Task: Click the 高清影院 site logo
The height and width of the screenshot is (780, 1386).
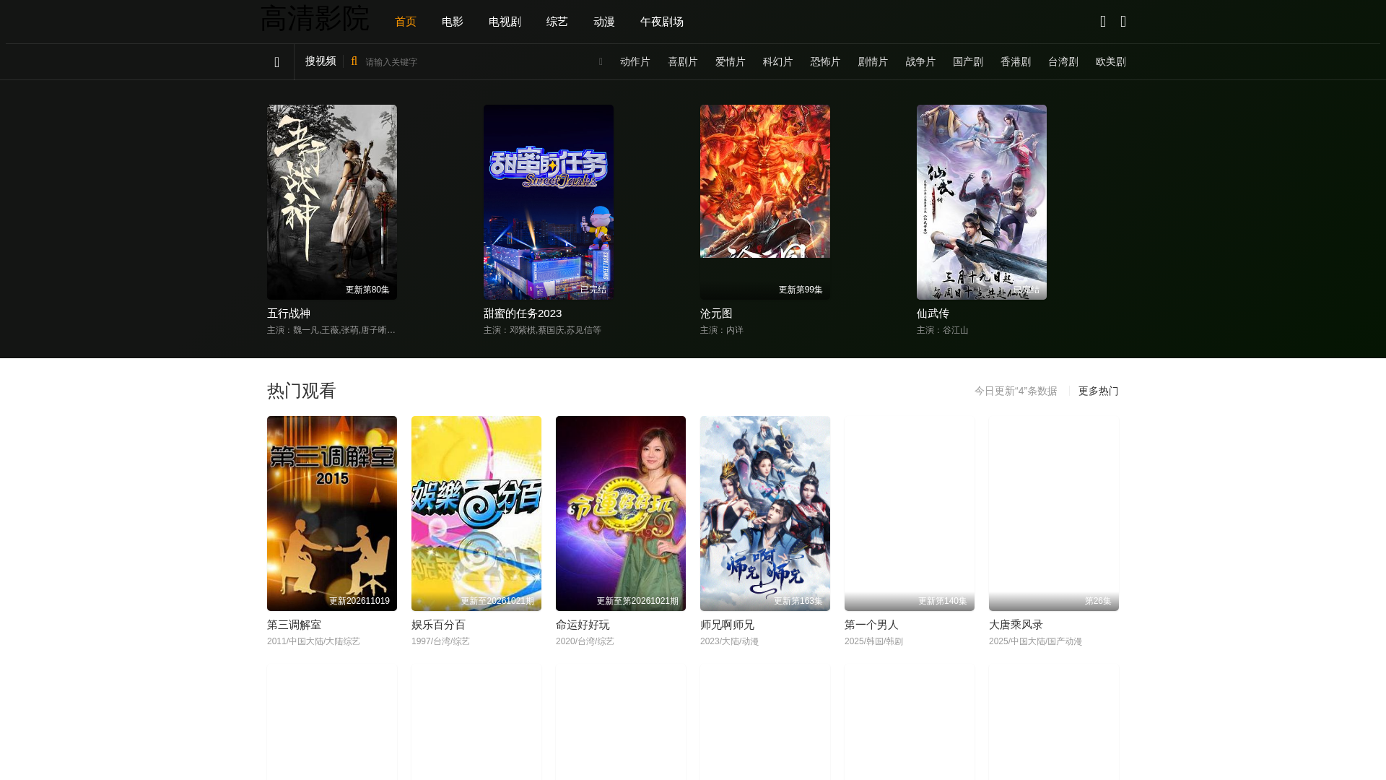Action: 314,19
